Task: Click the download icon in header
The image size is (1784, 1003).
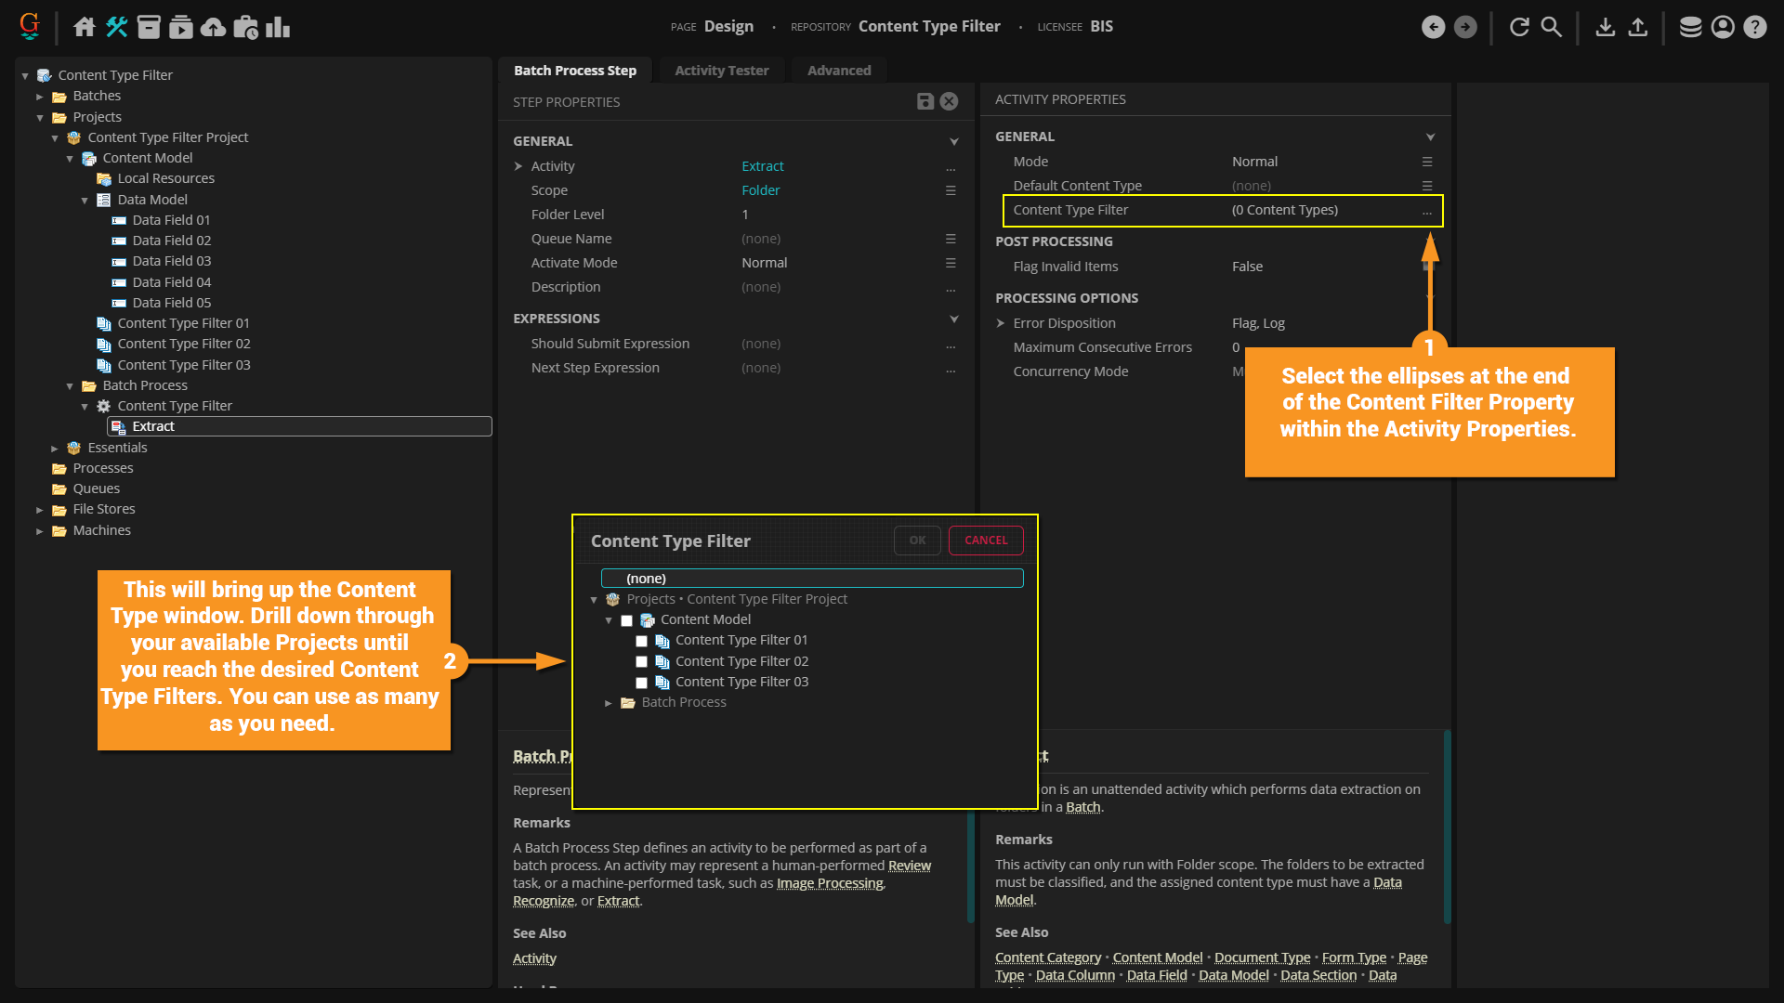Action: click(x=1606, y=27)
